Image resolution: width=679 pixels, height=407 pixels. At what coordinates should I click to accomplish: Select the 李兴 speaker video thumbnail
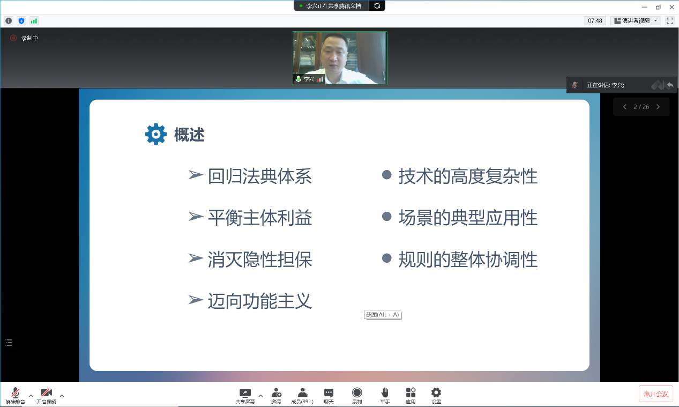[339, 57]
